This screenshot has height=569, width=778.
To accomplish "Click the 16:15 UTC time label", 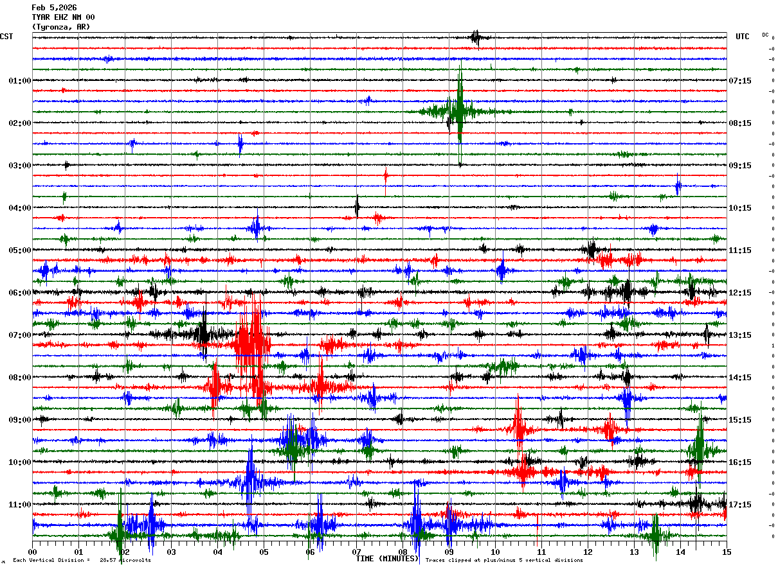I will click(741, 462).
